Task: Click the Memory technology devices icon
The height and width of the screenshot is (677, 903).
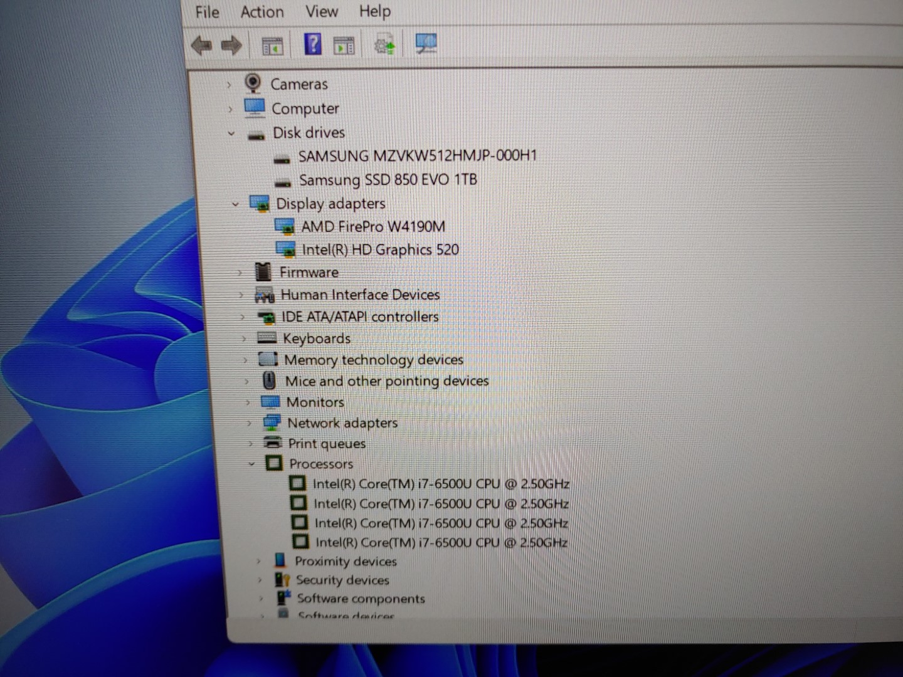Action: click(x=268, y=359)
